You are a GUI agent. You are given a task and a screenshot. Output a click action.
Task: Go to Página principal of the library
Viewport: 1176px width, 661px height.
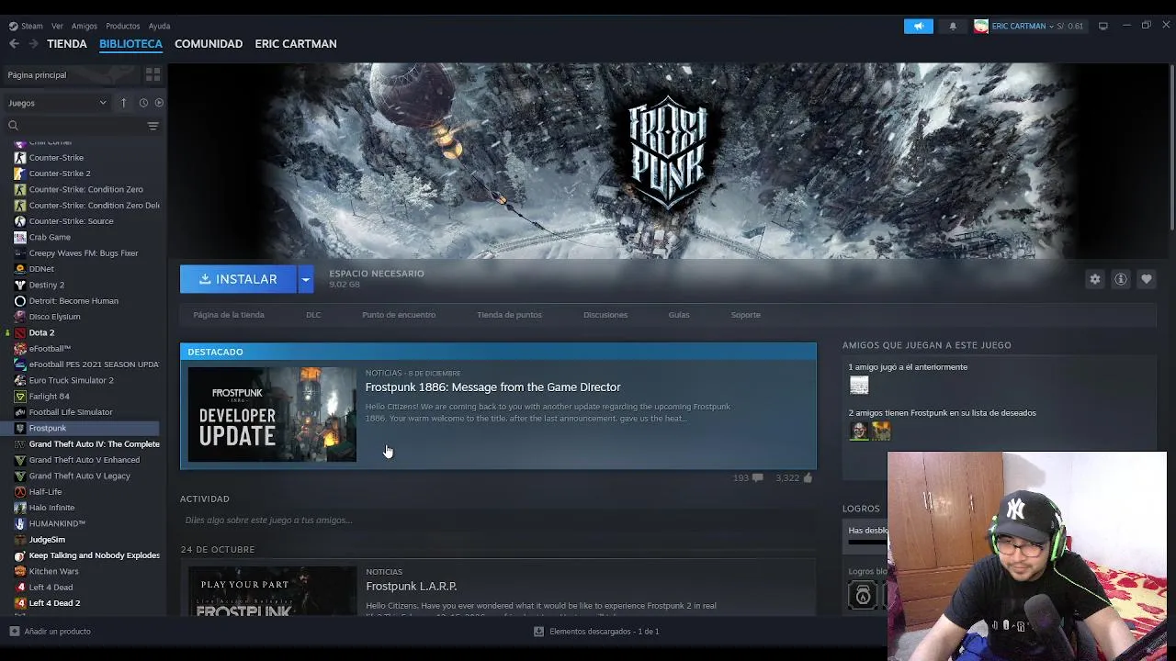37,74
